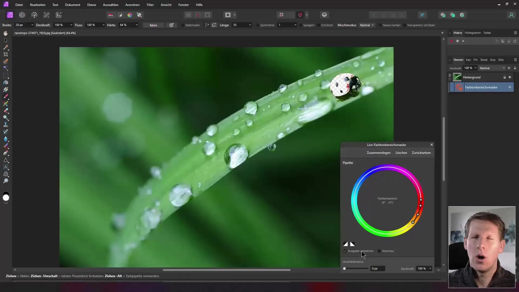Toggle Quick Mask toolbar icon
The height and width of the screenshot is (292, 519).
tap(228, 15)
